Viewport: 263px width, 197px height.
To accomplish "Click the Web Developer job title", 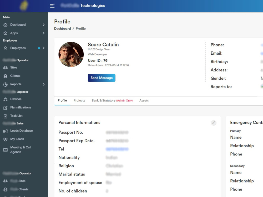I will pos(98,54).
